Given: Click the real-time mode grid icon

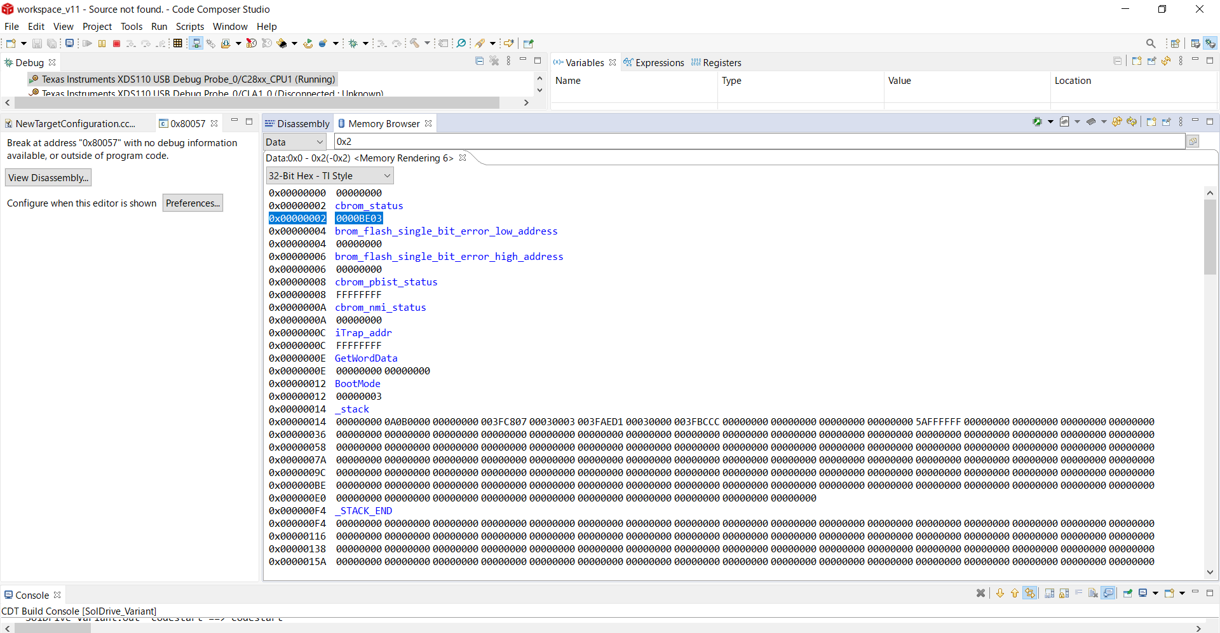Looking at the screenshot, I should coord(177,43).
